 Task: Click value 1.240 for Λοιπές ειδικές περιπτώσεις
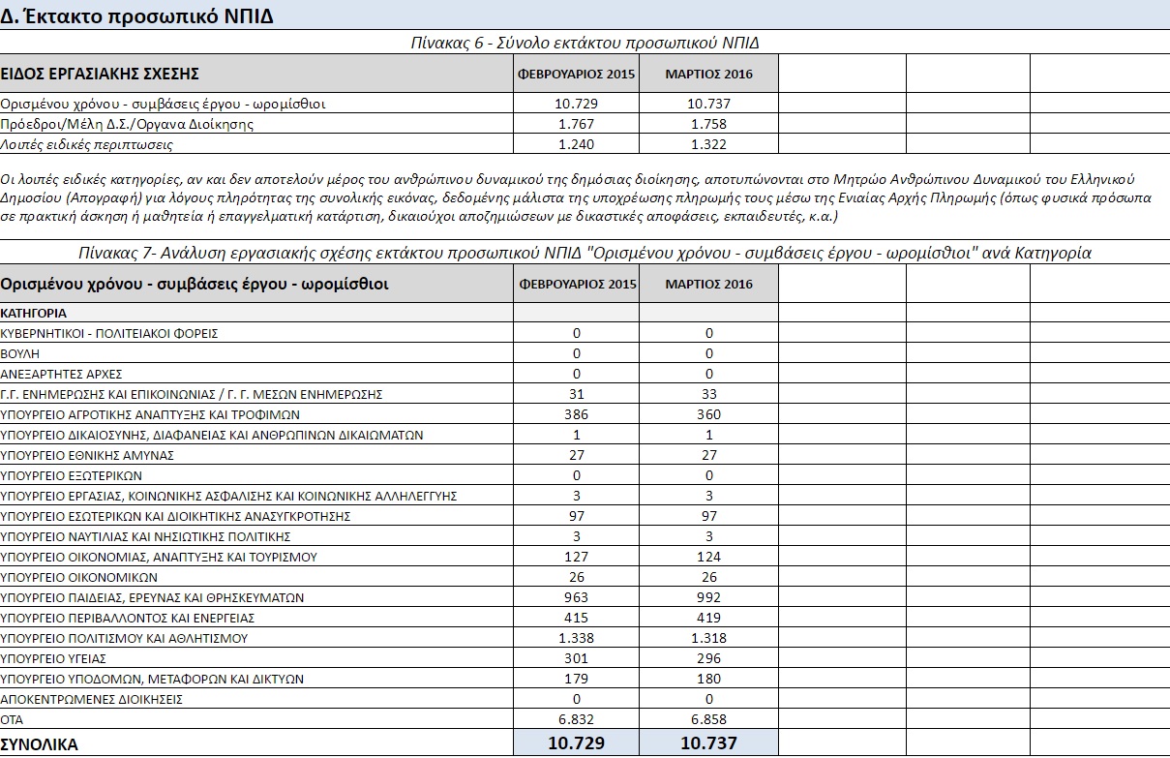[x=577, y=144]
